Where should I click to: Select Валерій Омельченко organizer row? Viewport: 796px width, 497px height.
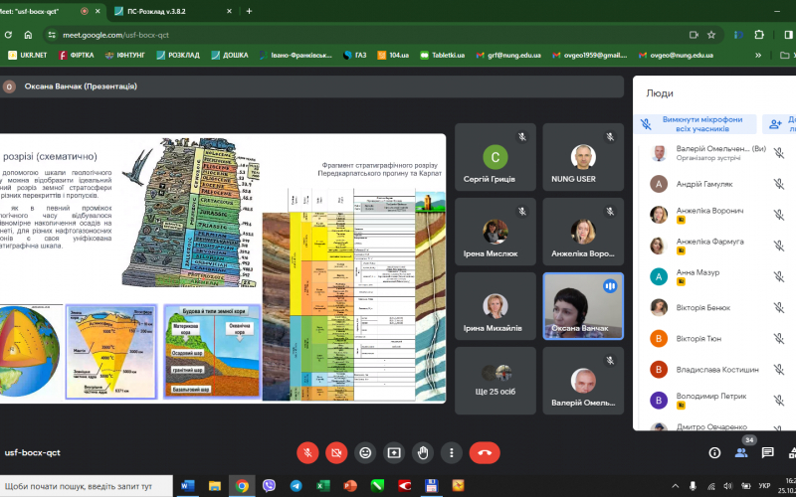coord(715,153)
